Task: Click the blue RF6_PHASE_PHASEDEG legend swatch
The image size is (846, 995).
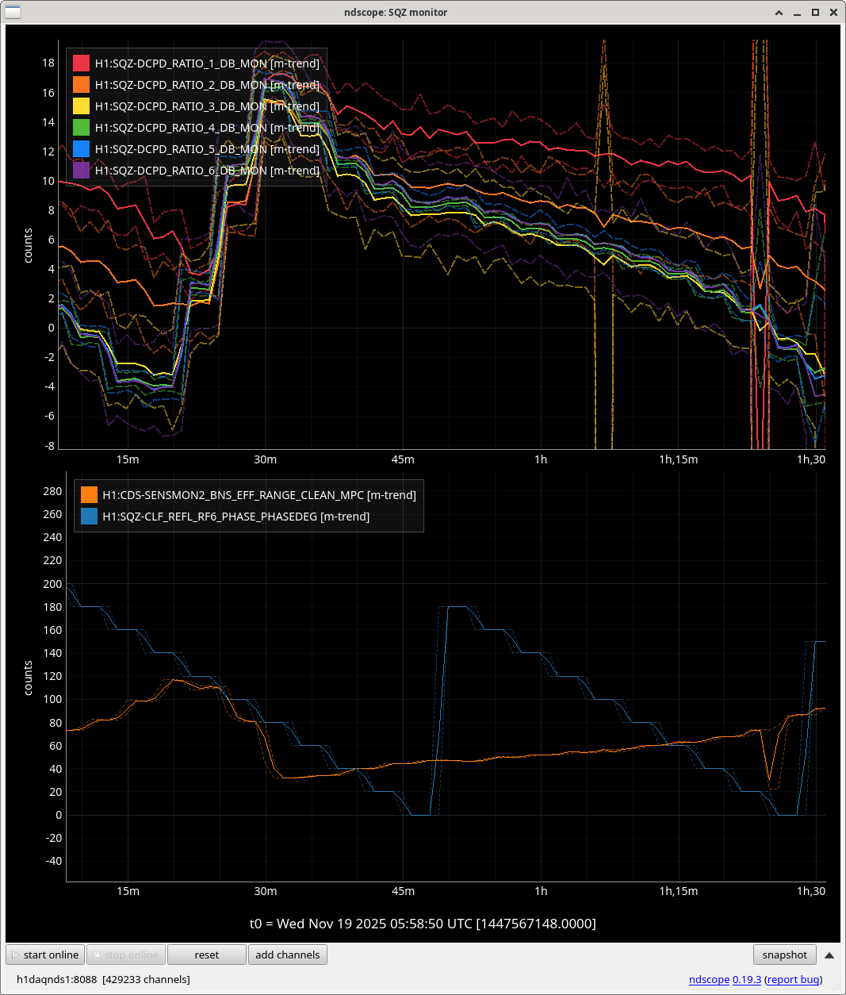Action: pos(89,517)
